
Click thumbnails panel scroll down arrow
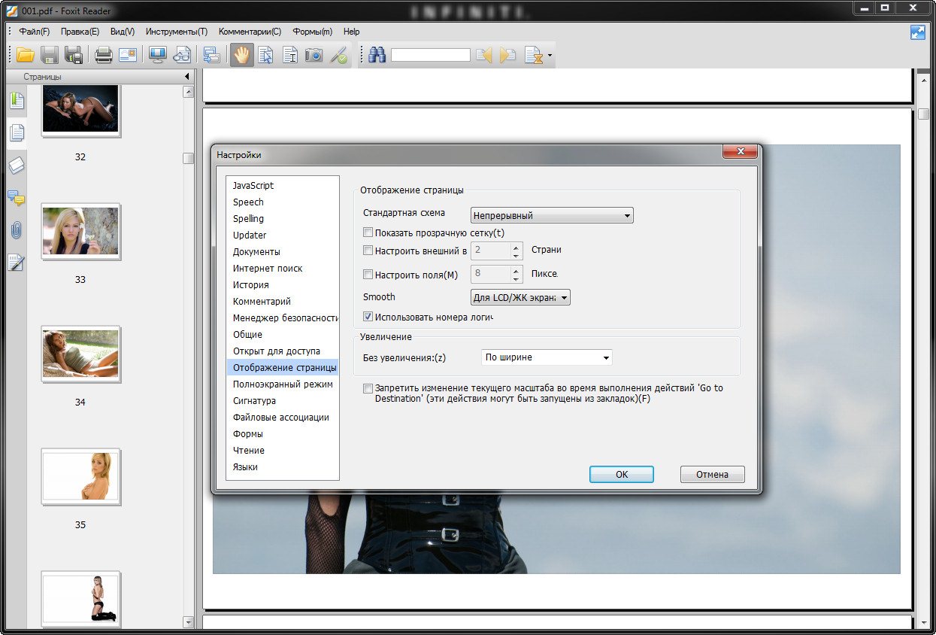pos(188,622)
